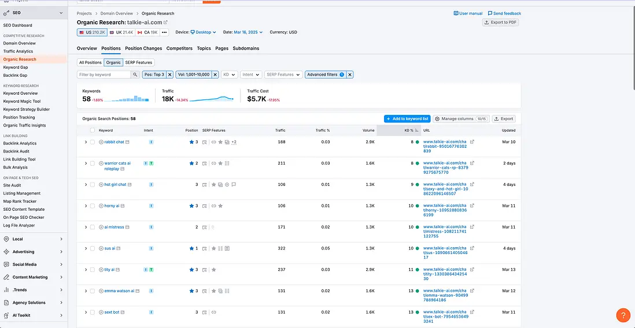Open the Device Desktop dropdown
This screenshot has height=328, width=635.
[203, 32]
